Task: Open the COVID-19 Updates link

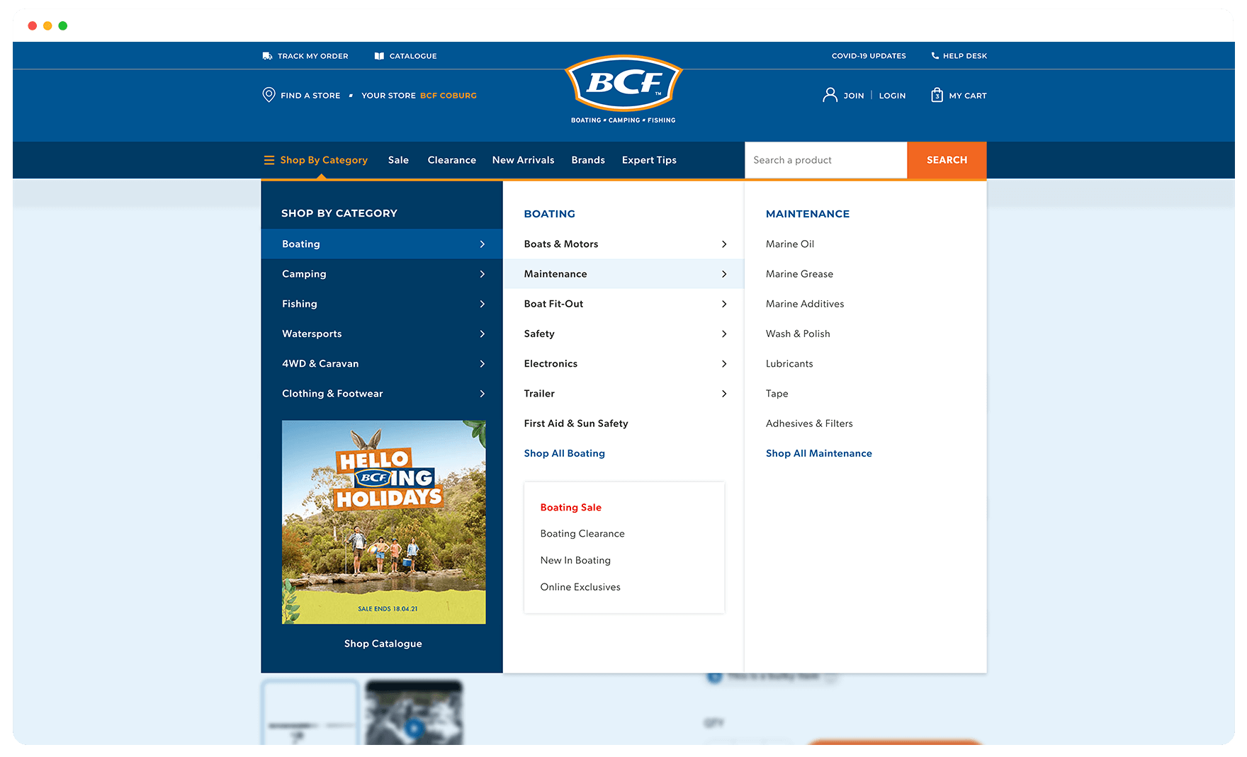Action: point(869,56)
